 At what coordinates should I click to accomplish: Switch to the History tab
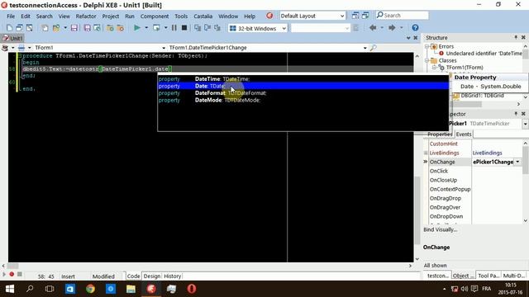point(173,276)
